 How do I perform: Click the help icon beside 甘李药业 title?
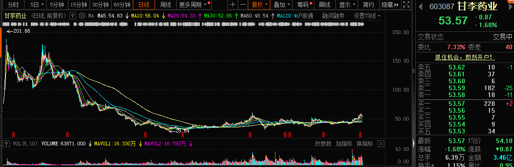pyautogui.click(x=73, y=16)
